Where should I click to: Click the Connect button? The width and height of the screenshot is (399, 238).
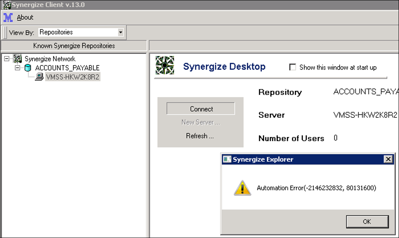[x=201, y=109]
